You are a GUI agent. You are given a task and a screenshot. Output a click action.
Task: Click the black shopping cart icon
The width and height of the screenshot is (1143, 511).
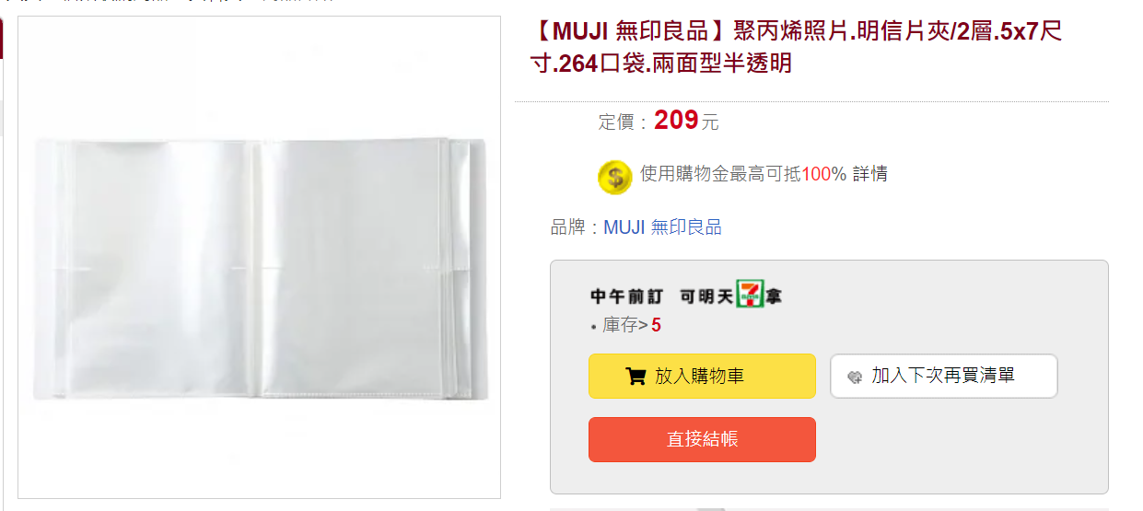(636, 376)
